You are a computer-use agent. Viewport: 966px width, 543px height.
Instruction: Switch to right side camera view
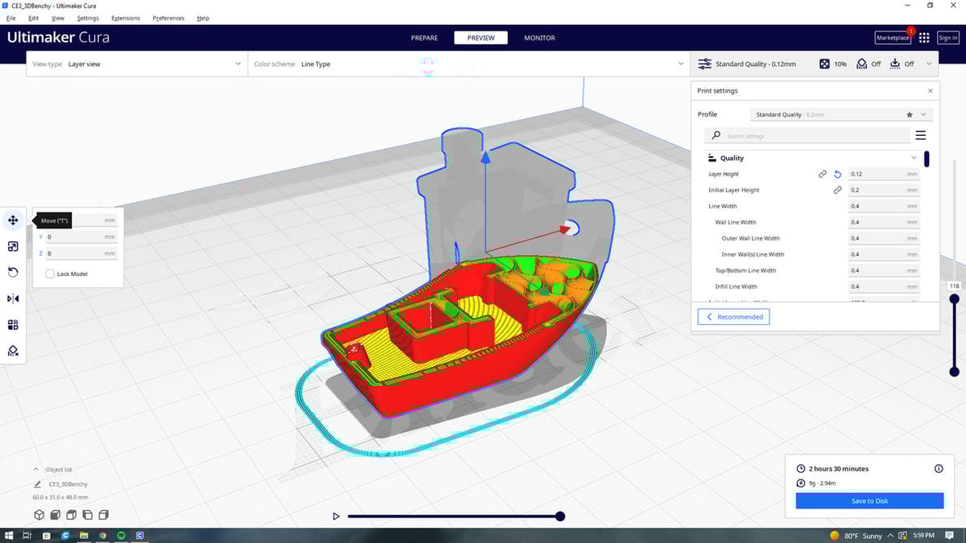103,515
